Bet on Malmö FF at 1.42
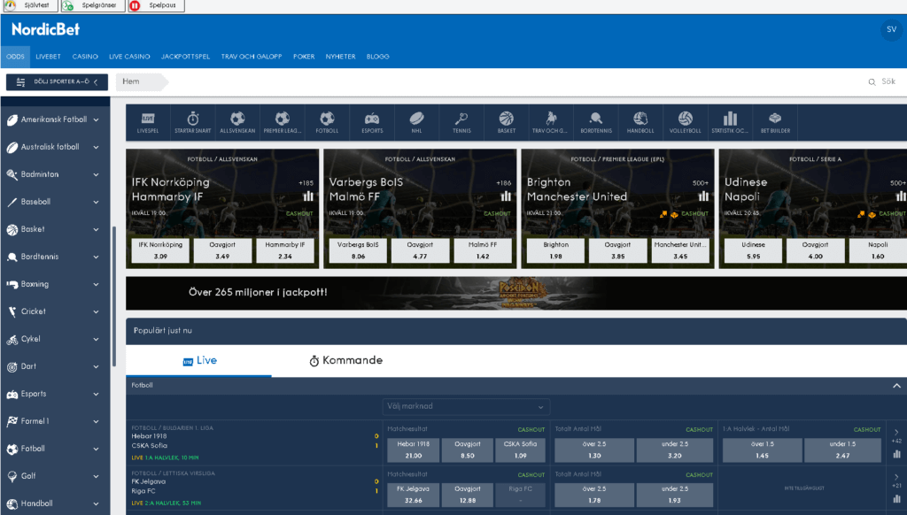 pos(483,250)
